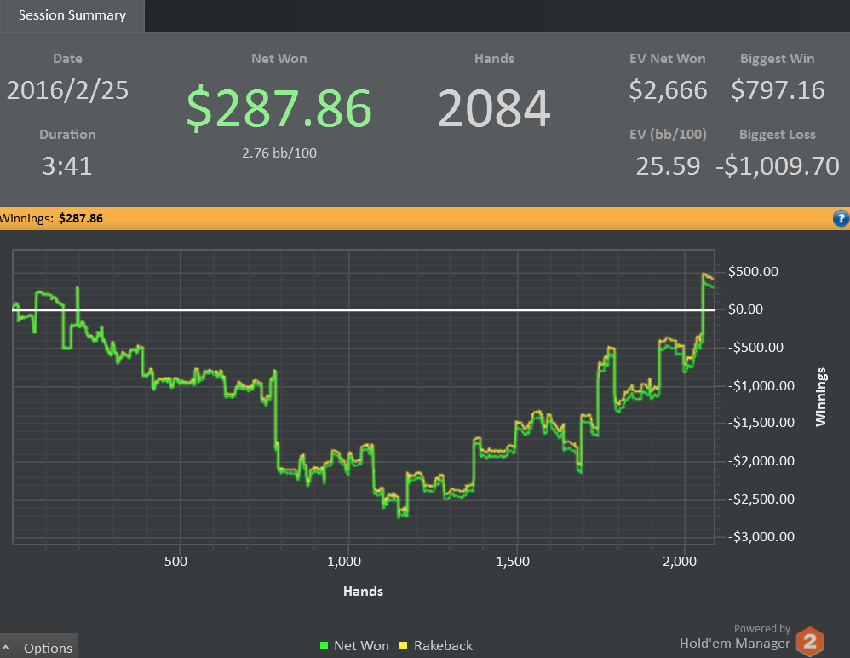Select the 2.76 bb/100 text
Image resolution: width=850 pixels, height=658 pixels.
pyautogui.click(x=279, y=153)
